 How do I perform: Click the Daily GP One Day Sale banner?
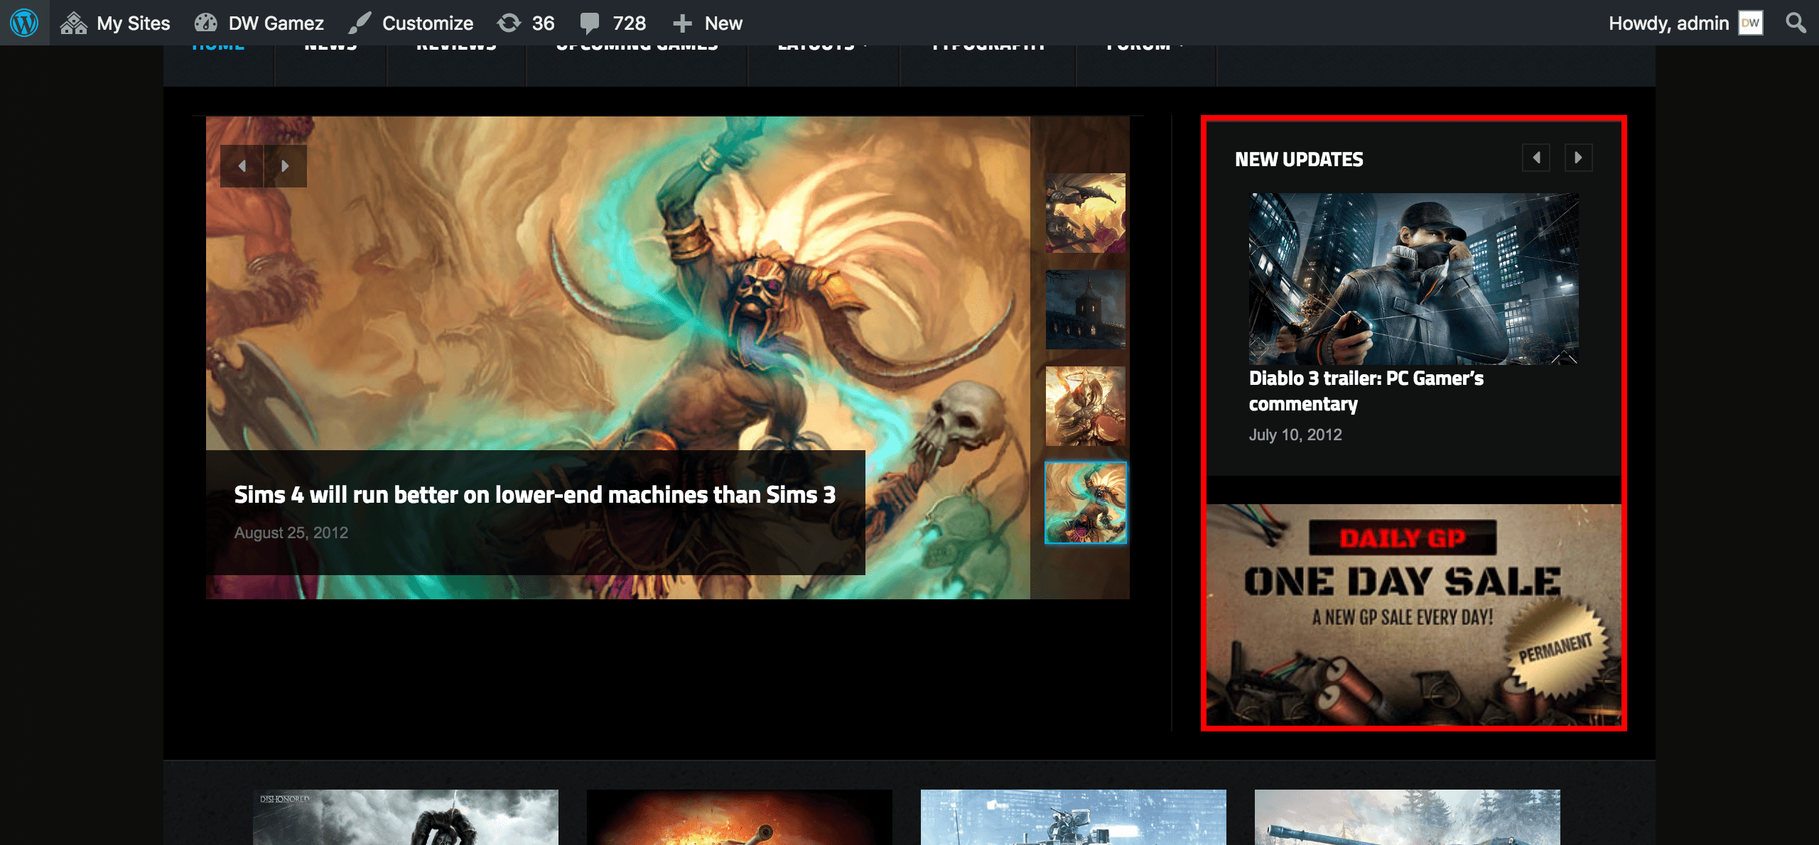[1414, 615]
